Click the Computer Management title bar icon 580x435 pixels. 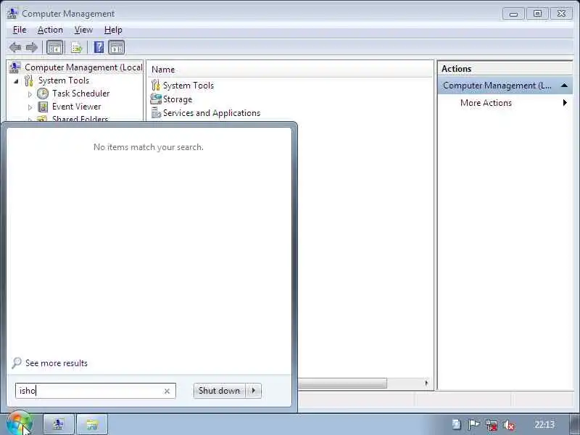tap(12, 13)
